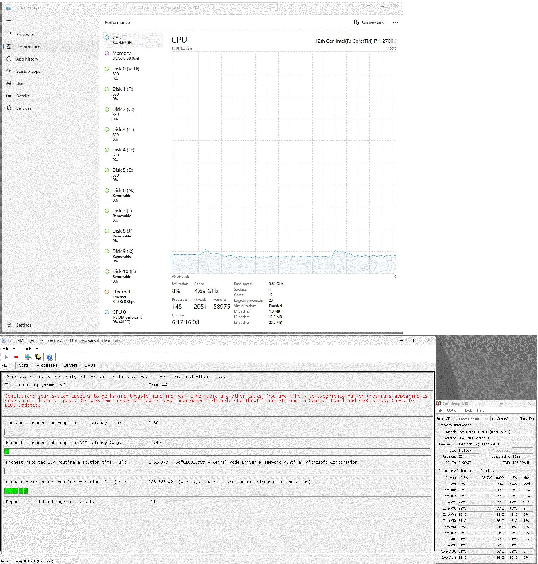538x564 pixels.
Task: Open the Options menu in Core Temp
Action: tap(453, 410)
